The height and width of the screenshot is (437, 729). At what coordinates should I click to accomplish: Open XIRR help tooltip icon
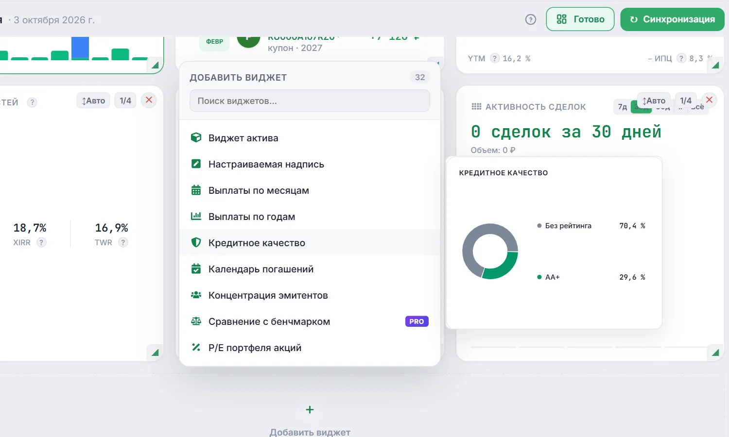tap(41, 242)
